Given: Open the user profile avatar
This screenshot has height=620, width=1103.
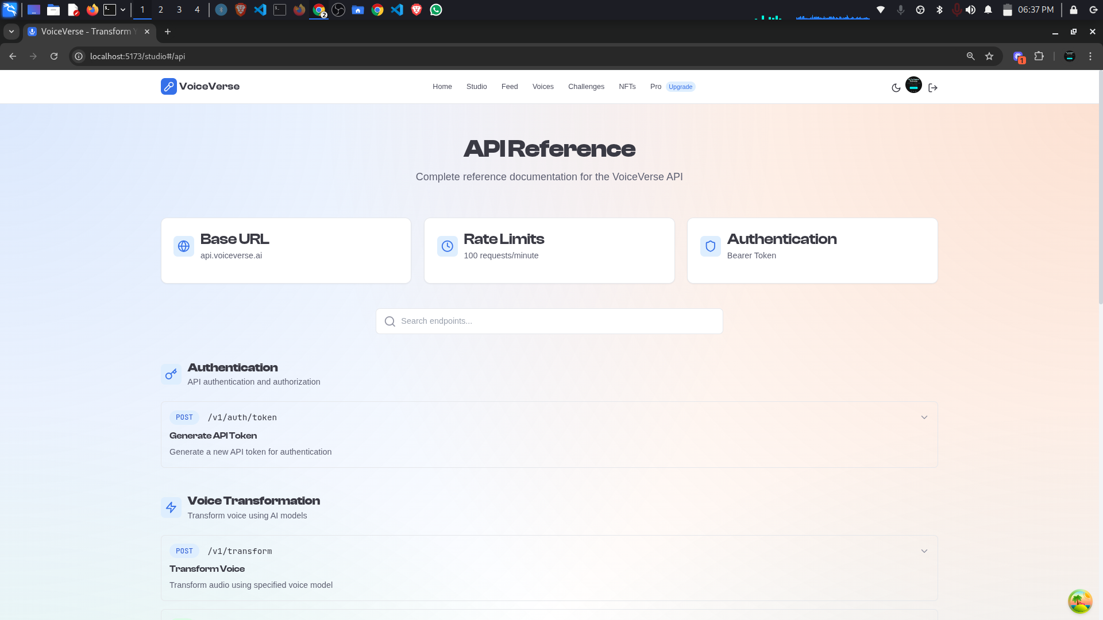Looking at the screenshot, I should (913, 85).
